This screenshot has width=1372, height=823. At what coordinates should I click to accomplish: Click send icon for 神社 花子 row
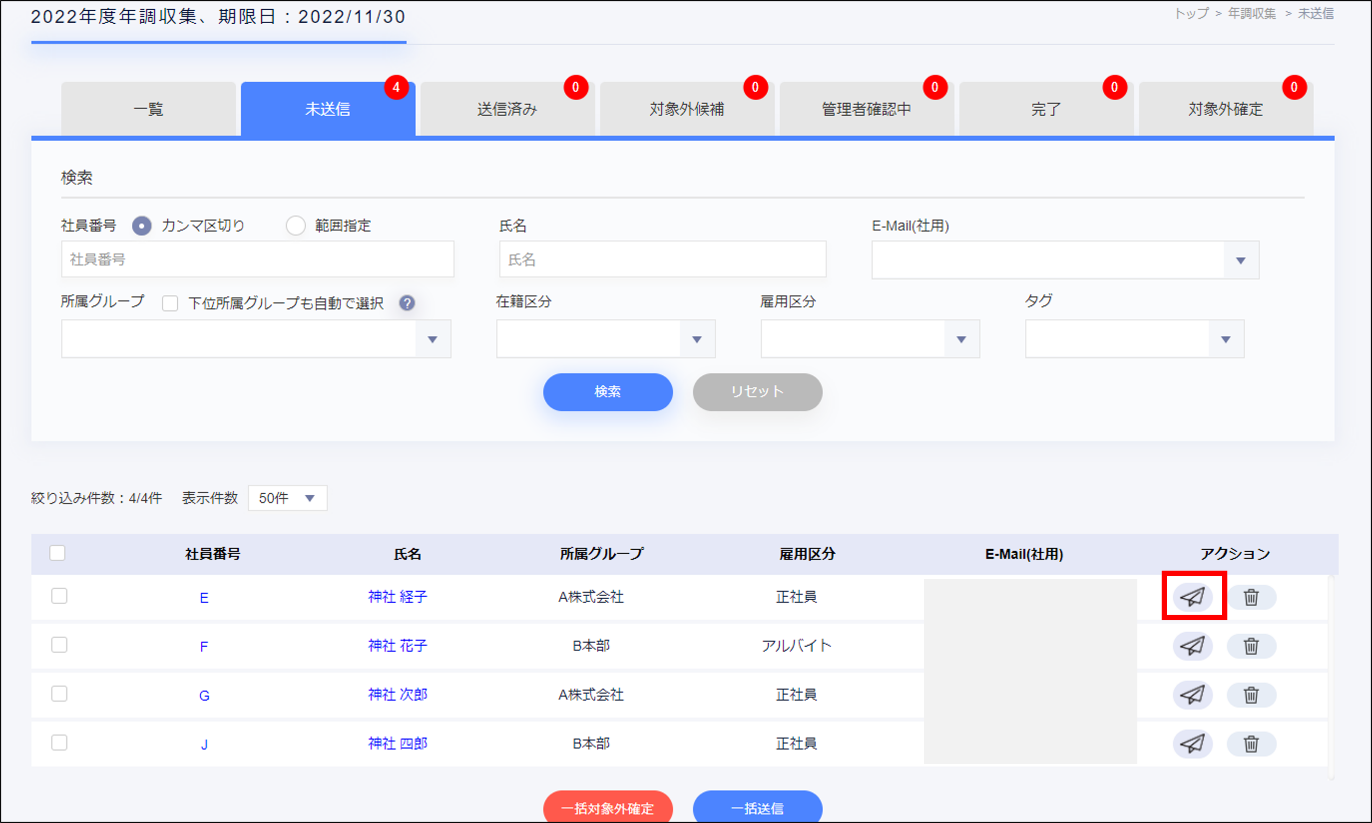coord(1192,646)
